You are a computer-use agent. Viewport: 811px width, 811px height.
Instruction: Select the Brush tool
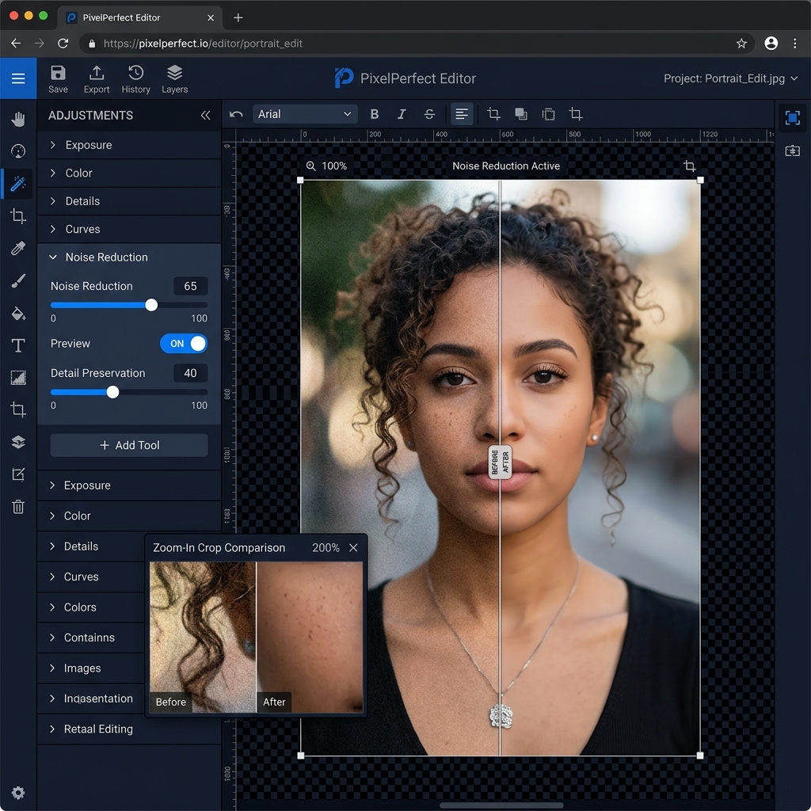[x=18, y=280]
